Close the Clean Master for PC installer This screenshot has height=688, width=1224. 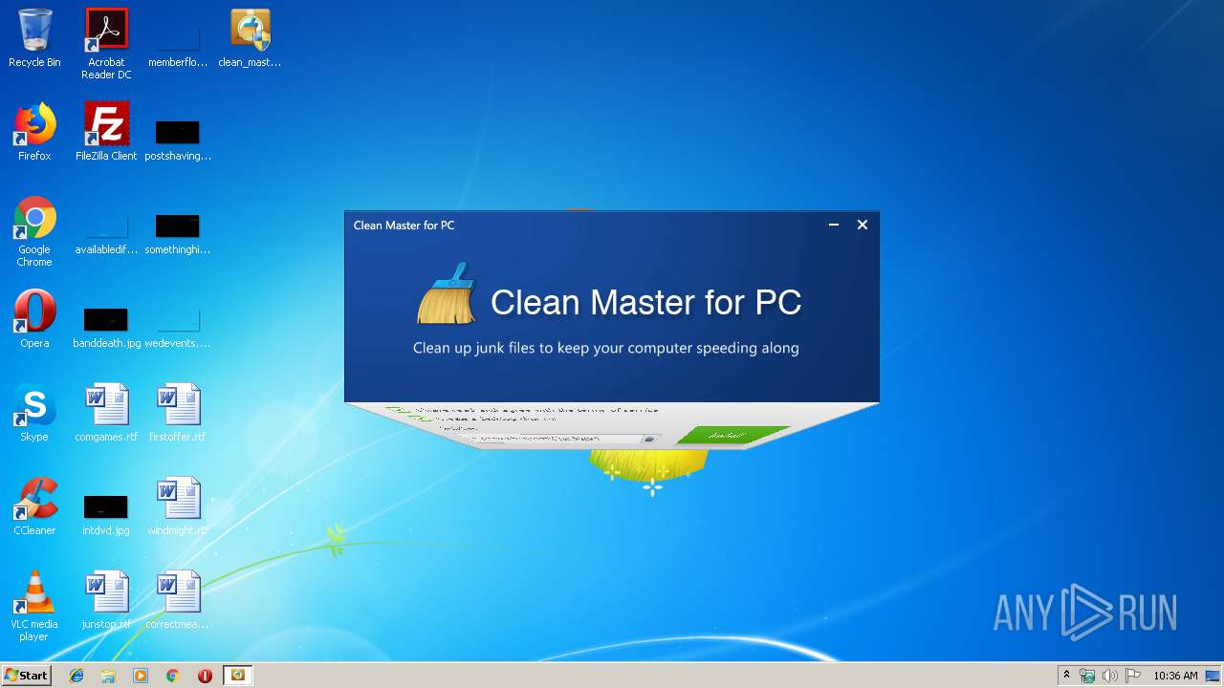pos(863,225)
